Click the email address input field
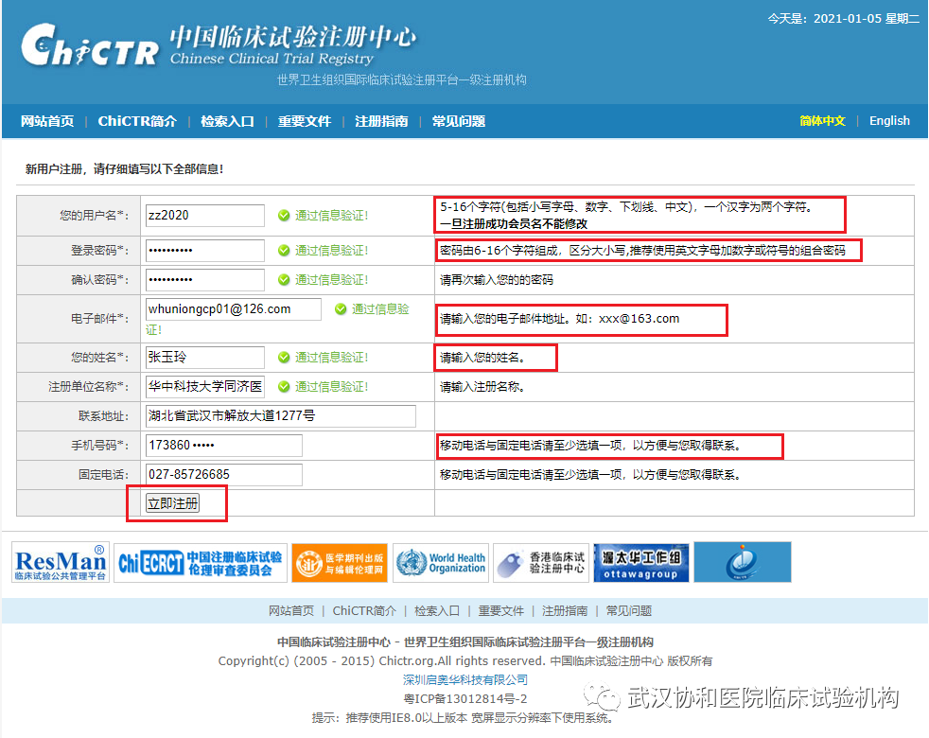 (x=233, y=309)
